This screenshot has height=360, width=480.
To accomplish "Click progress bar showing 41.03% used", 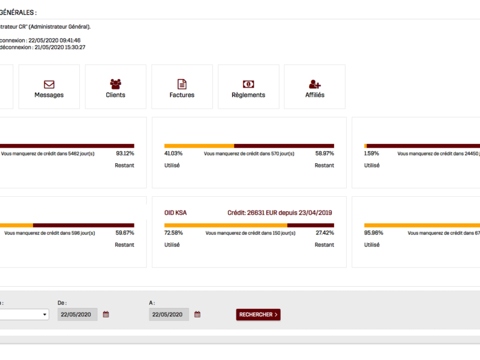I will coord(249,146).
